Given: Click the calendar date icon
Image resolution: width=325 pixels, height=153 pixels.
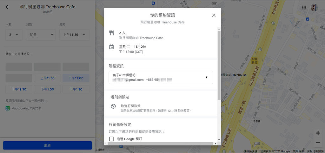Looking at the screenshot, I should click(x=111, y=47).
